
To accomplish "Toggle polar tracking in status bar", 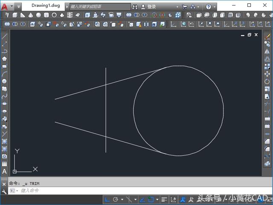I will (116, 199).
